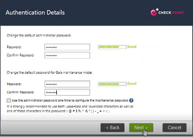Focus the maintenance mode Confirm Password field
Image resolution: width=193 pixels, height=137 pixels.
point(67,92)
